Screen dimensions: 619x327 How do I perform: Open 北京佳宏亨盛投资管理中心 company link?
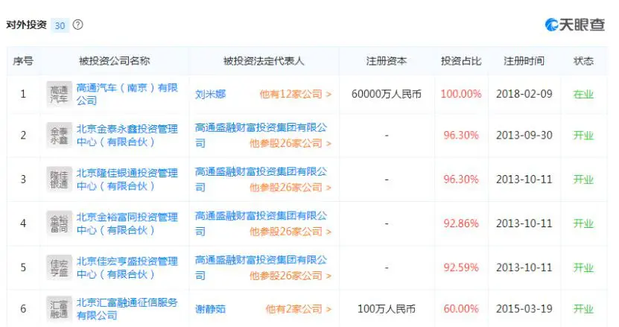point(127,267)
